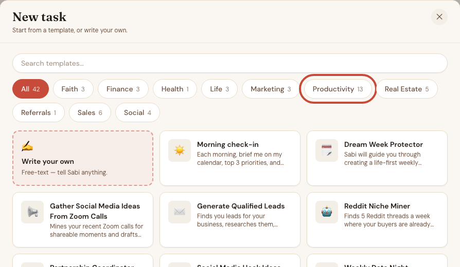The width and height of the screenshot is (460, 267).
Task: Filter by Marketing category
Action: pos(271,89)
